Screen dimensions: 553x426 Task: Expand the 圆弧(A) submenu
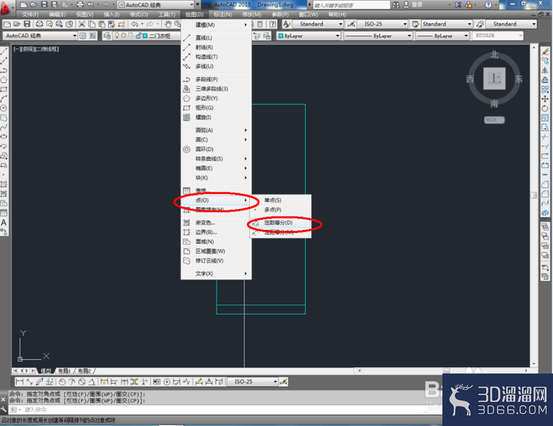216,130
